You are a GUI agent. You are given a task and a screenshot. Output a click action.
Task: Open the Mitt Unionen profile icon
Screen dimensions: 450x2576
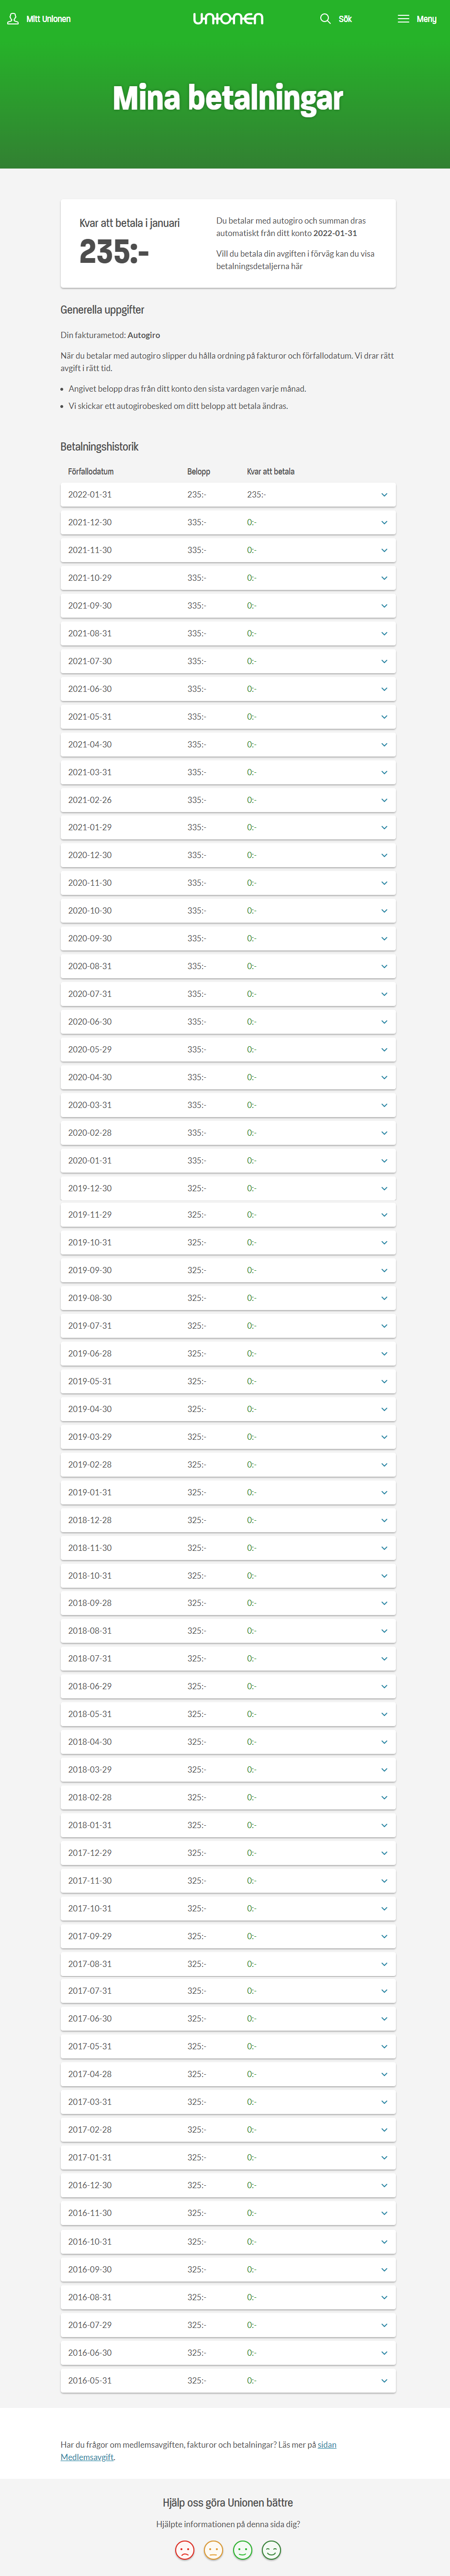pyautogui.click(x=13, y=18)
